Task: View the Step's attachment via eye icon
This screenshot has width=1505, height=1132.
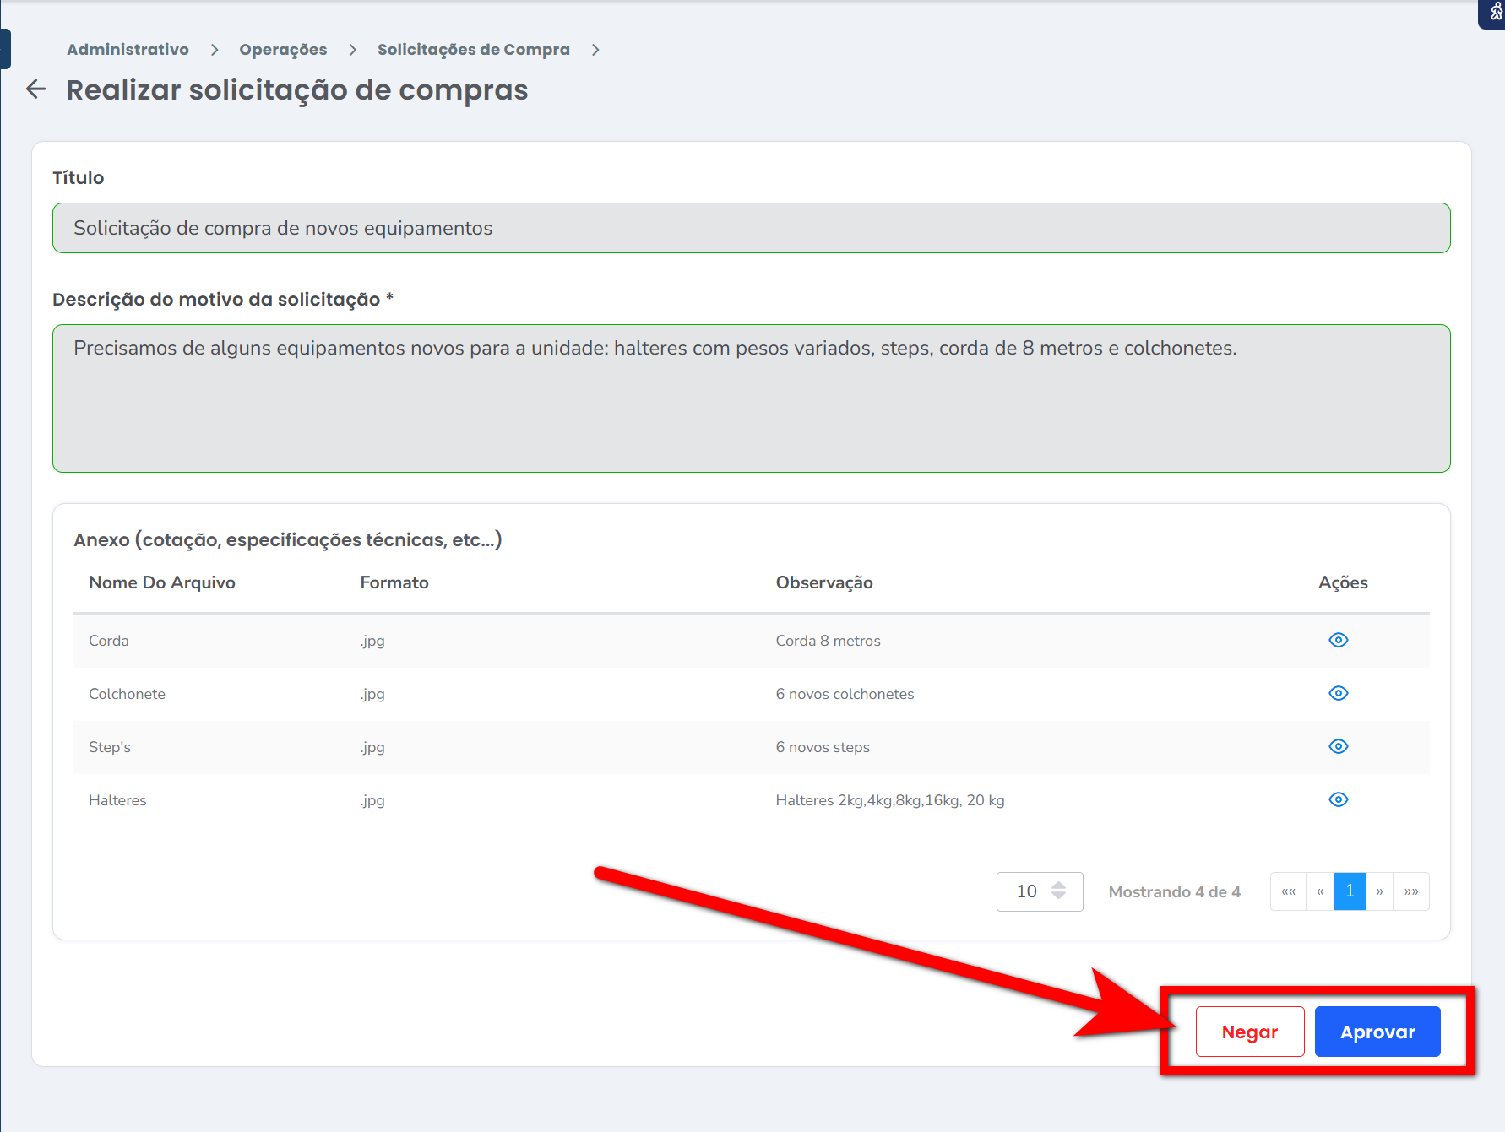Action: click(1338, 746)
